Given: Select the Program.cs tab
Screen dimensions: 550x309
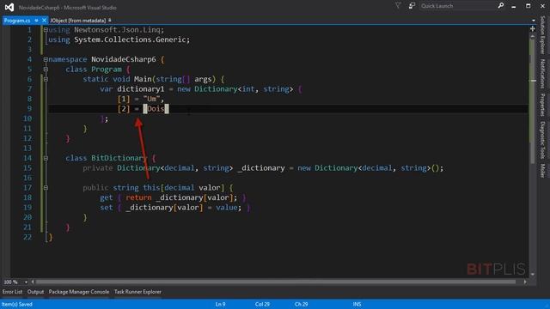Looking at the screenshot, I should coord(17,21).
